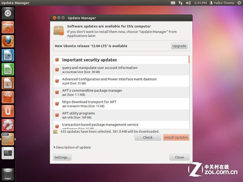This screenshot has width=243, height=182.
Task: Open the sound volume indicator
Action: [x=188, y=3]
